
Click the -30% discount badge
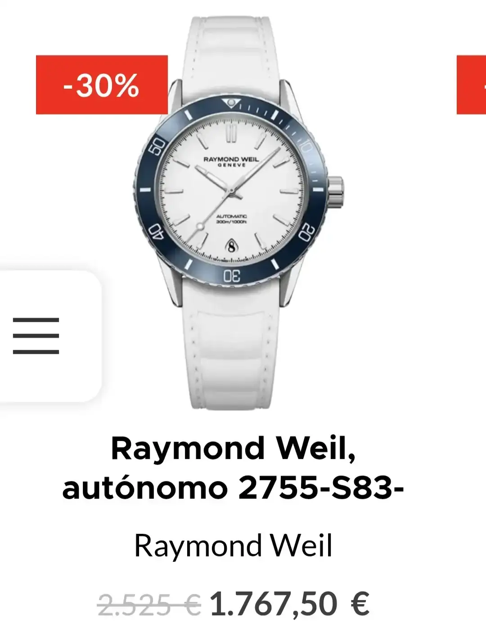pos(102,85)
